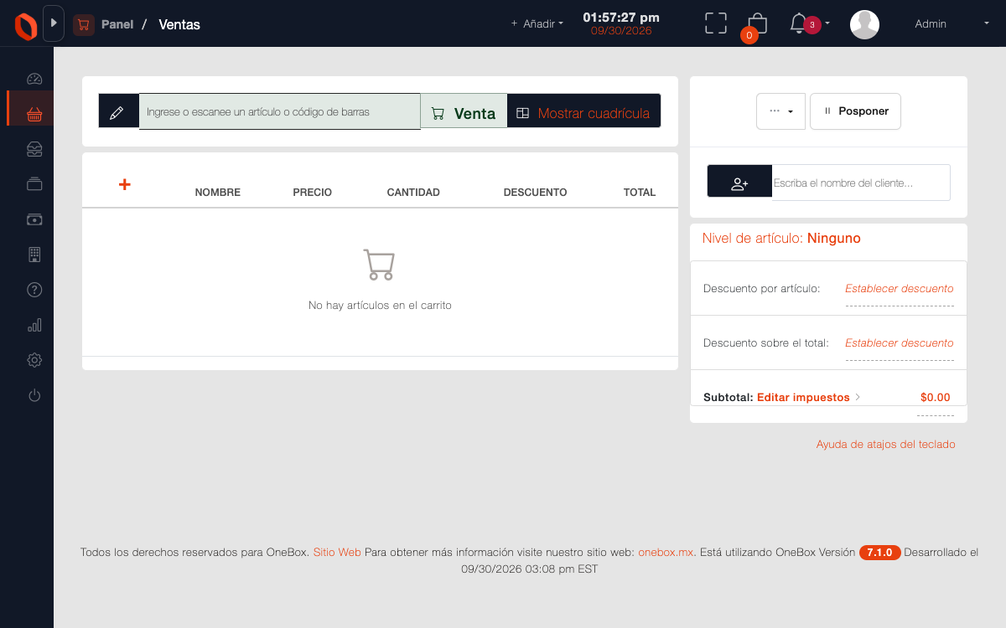Click the add customer person icon
Image resolution: width=1006 pixels, height=628 pixels.
pyautogui.click(x=739, y=183)
